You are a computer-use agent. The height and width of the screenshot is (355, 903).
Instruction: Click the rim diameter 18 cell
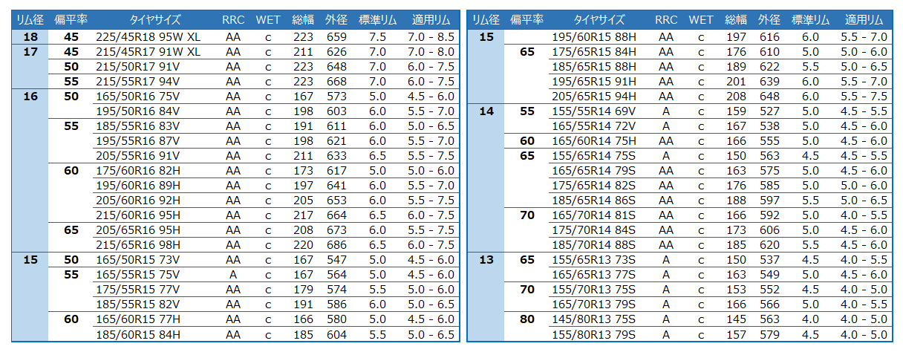30,36
